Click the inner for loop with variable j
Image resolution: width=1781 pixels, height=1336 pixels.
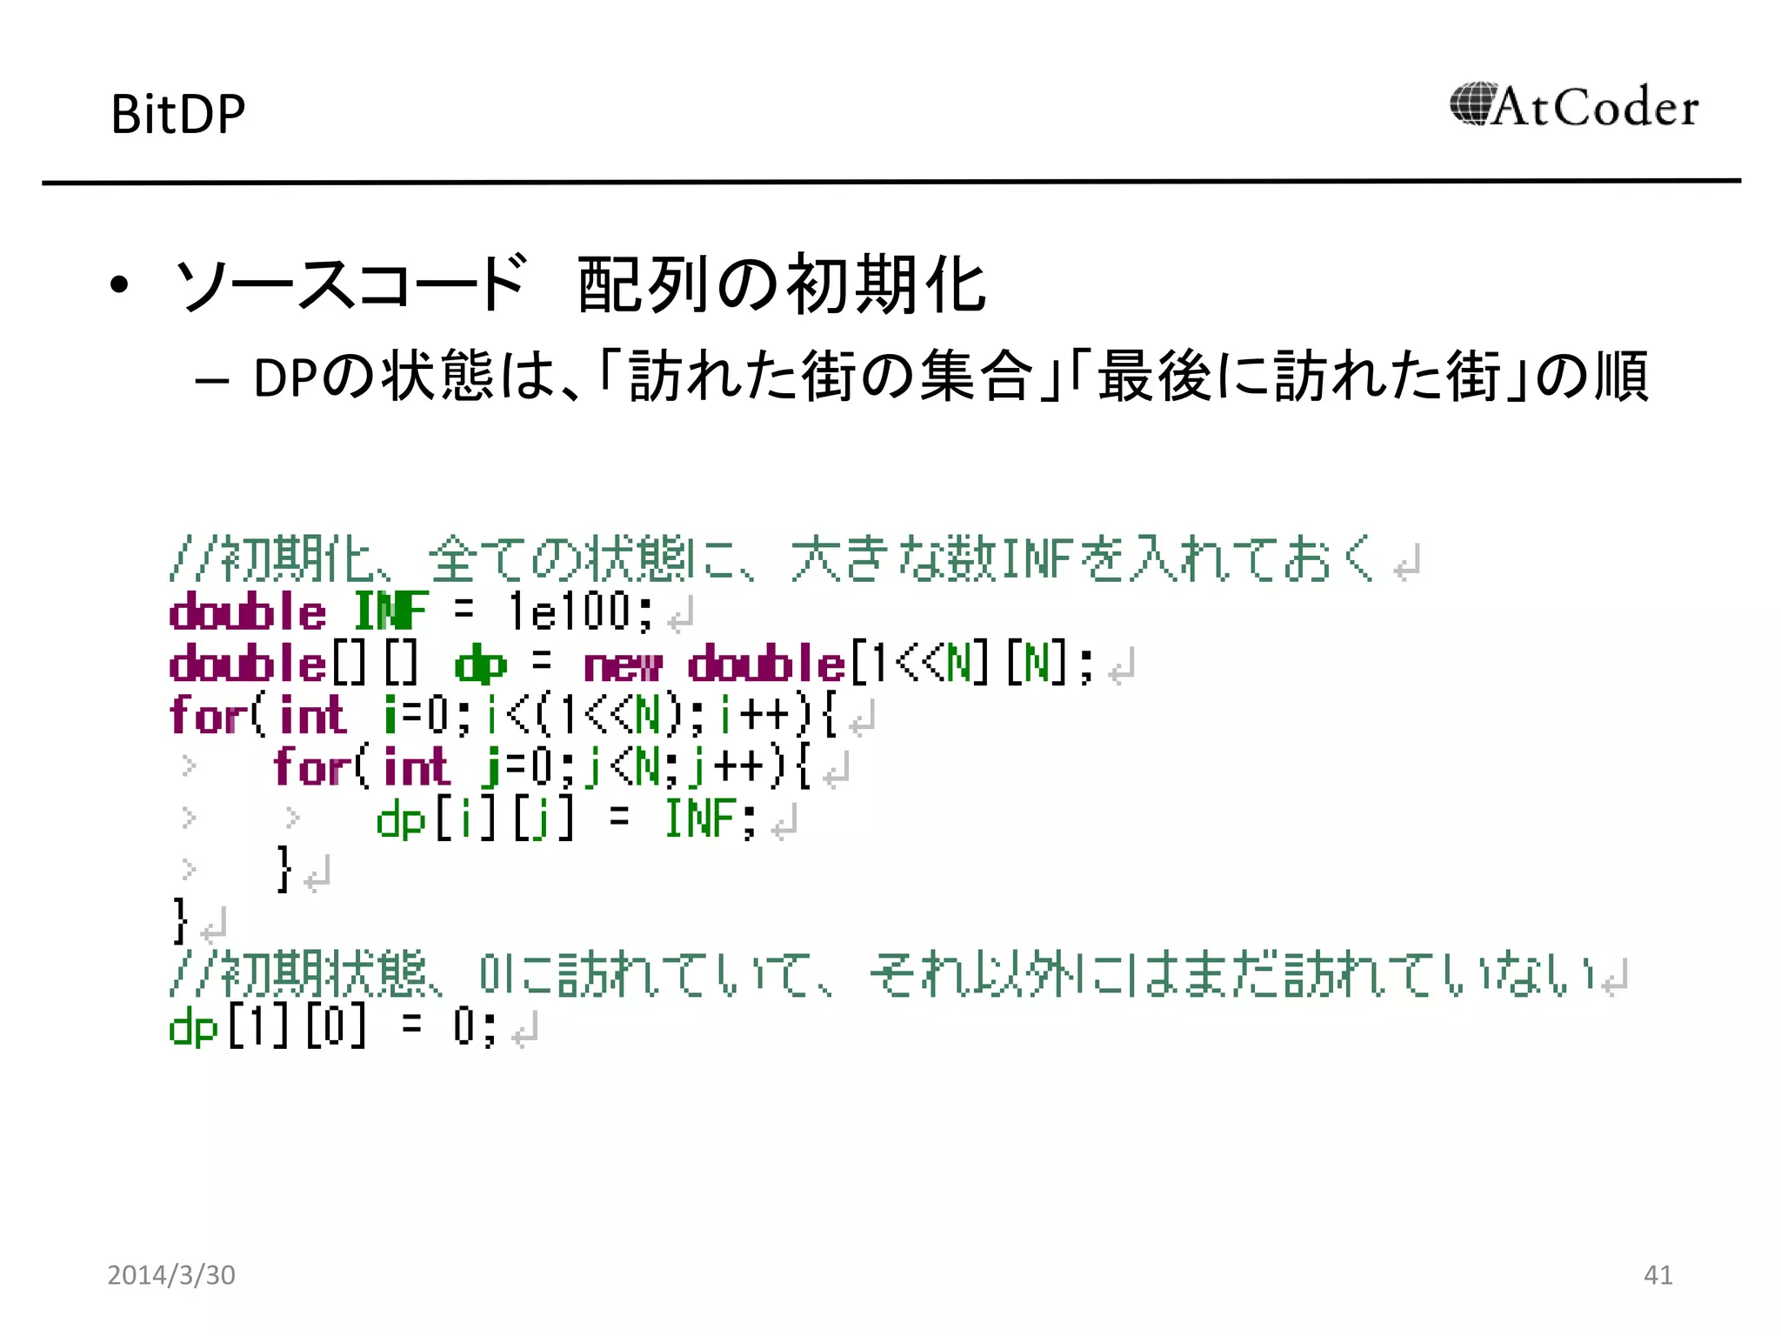(542, 767)
